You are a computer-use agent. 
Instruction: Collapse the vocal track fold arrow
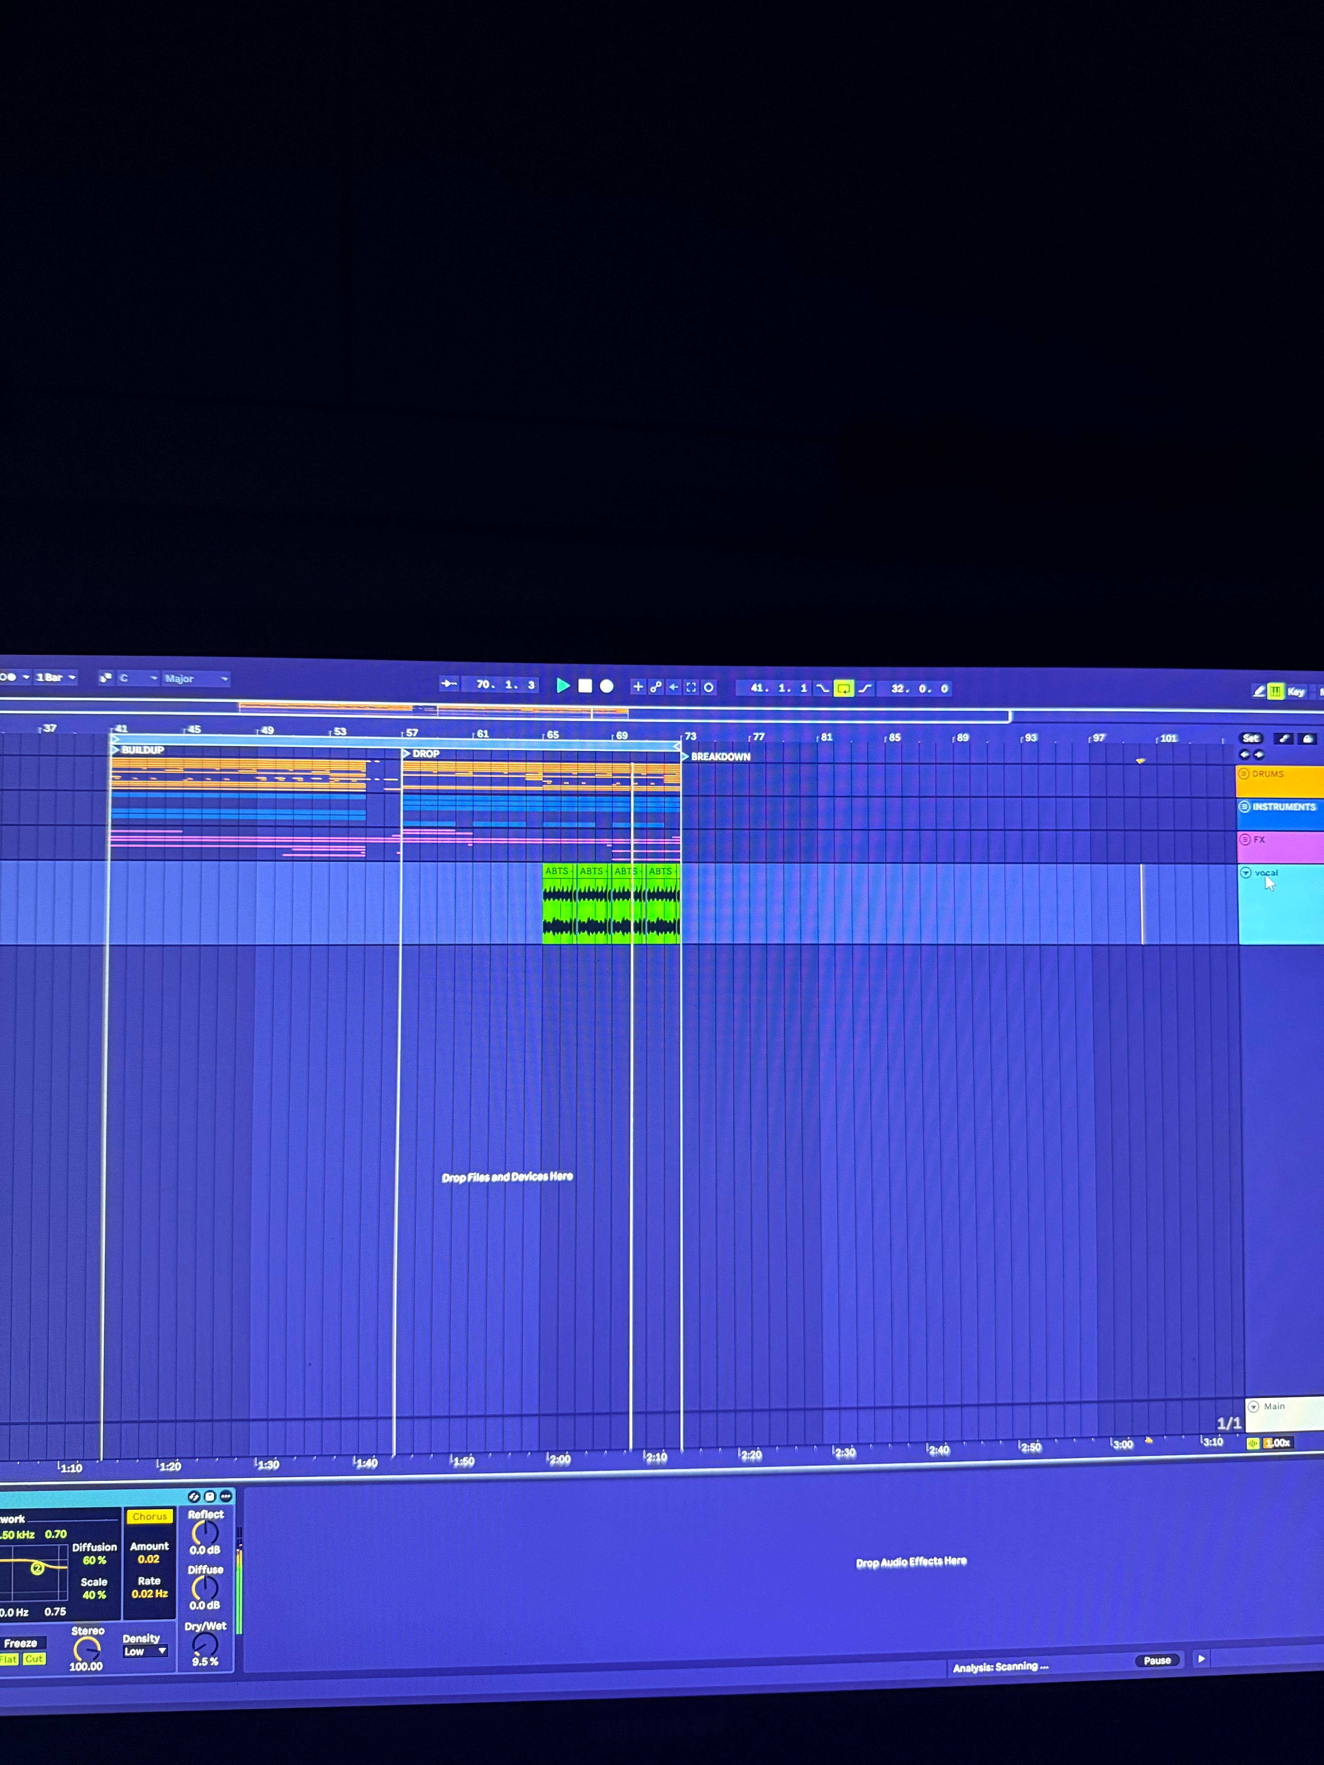click(x=1246, y=873)
